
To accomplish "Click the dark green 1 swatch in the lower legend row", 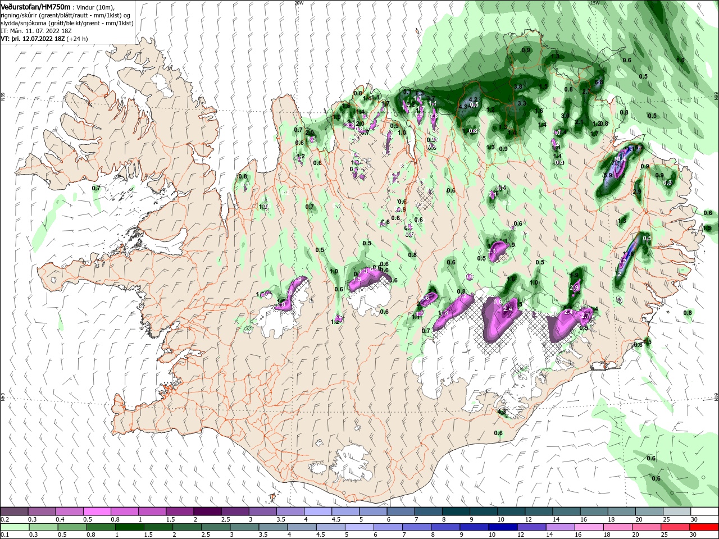I will click(129, 527).
